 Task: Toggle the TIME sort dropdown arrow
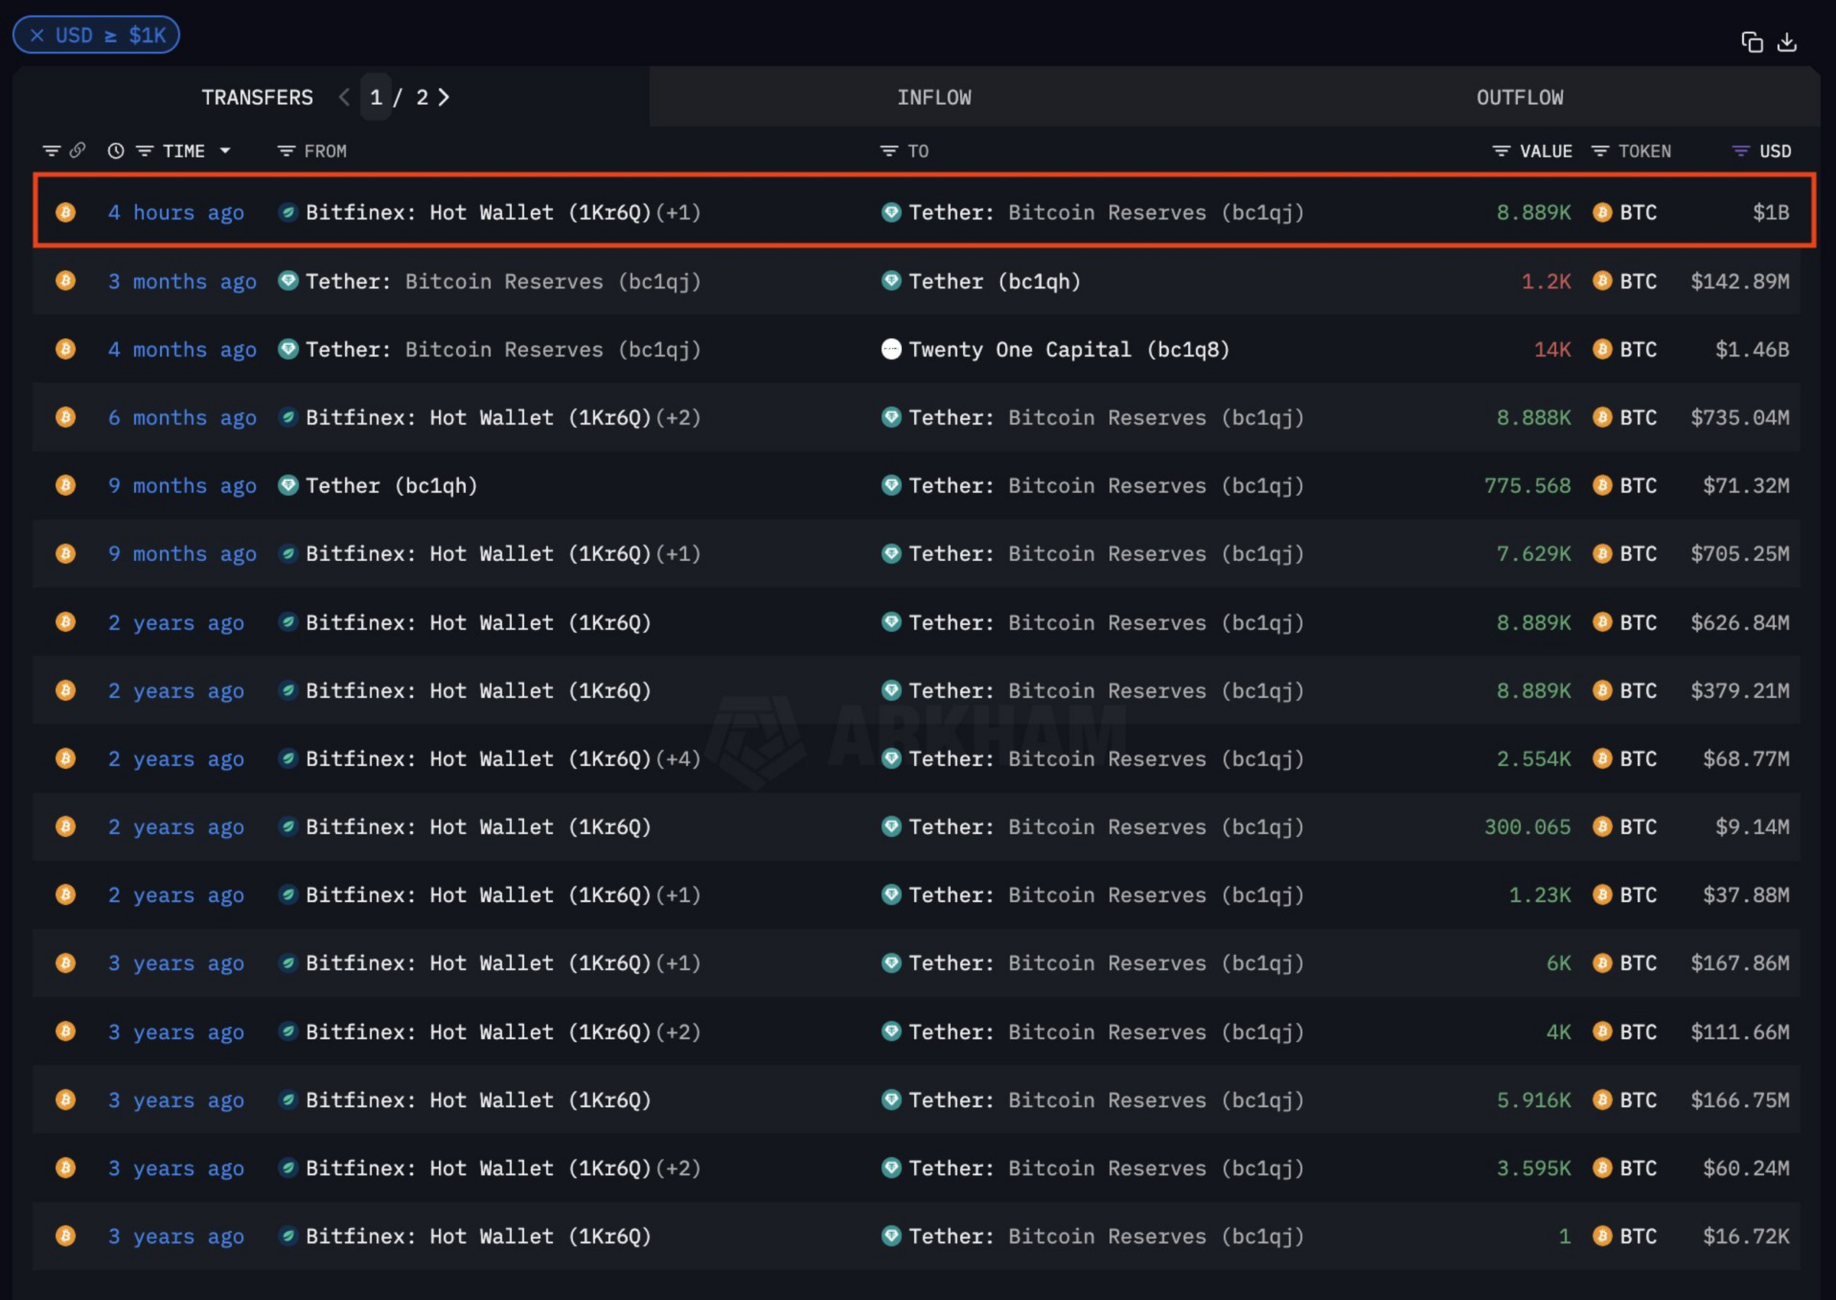pos(226,151)
